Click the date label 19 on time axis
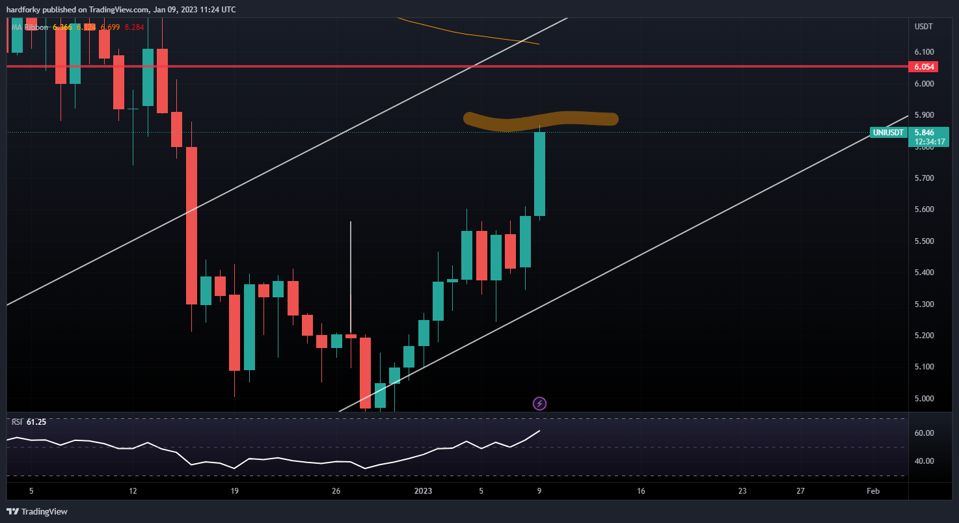 234,491
